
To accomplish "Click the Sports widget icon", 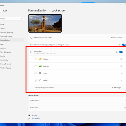I will tap(40, 80).
